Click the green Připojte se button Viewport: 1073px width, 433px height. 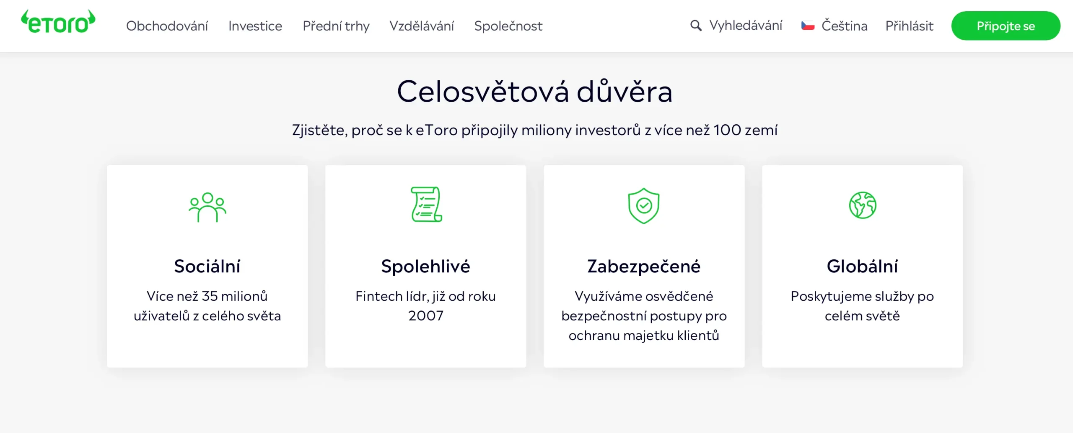[x=1006, y=26]
